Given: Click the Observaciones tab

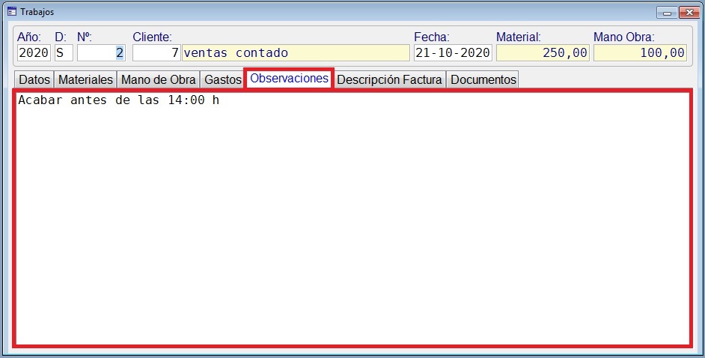Looking at the screenshot, I should (289, 79).
